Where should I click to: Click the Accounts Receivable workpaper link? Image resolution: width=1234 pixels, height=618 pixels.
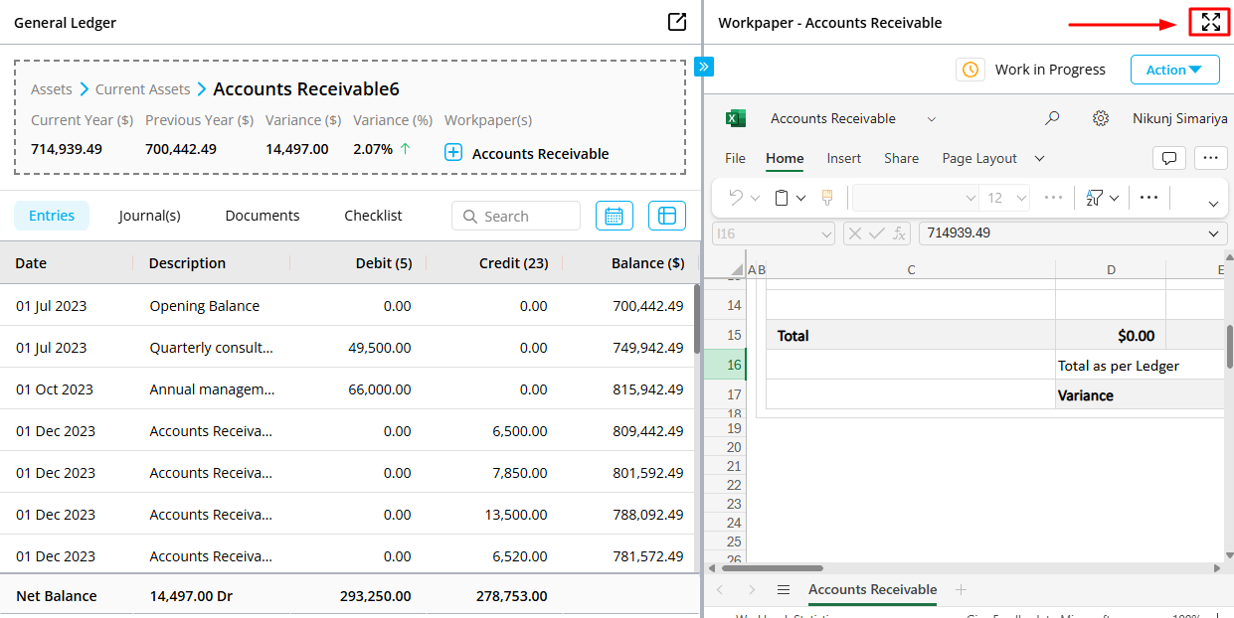click(x=540, y=153)
